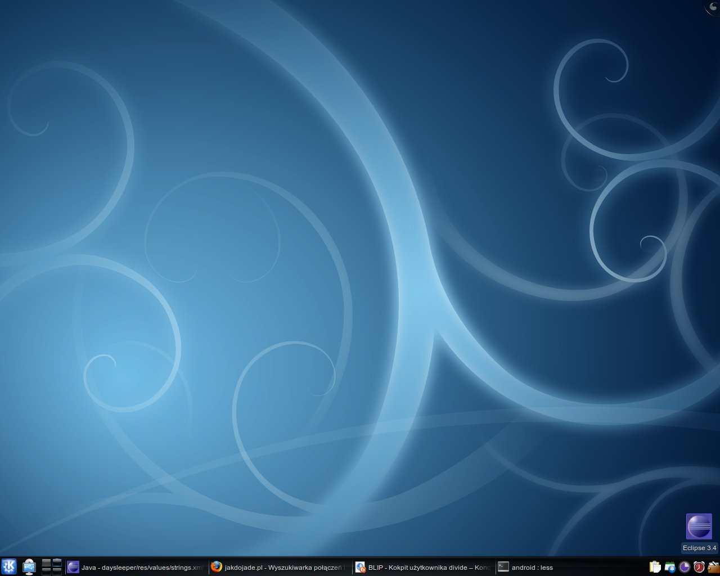The width and height of the screenshot is (720, 576).
Task: Open the red alarm clock tray icon
Action: (699, 567)
